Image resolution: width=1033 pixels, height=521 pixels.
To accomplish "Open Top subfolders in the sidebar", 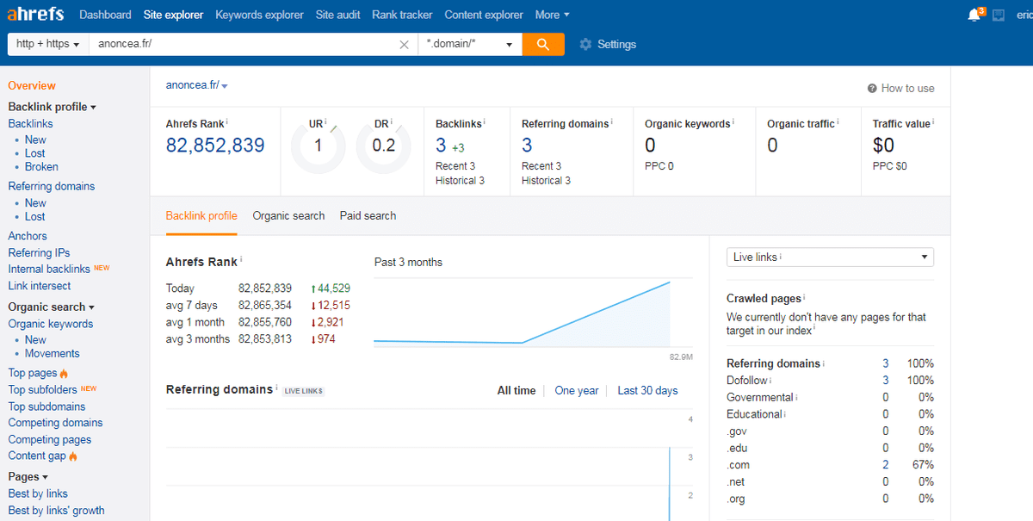I will (x=40, y=390).
